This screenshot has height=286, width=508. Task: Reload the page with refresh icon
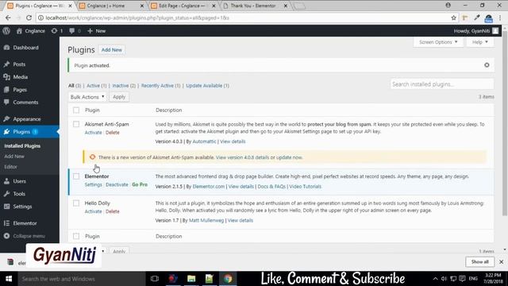click(29, 17)
